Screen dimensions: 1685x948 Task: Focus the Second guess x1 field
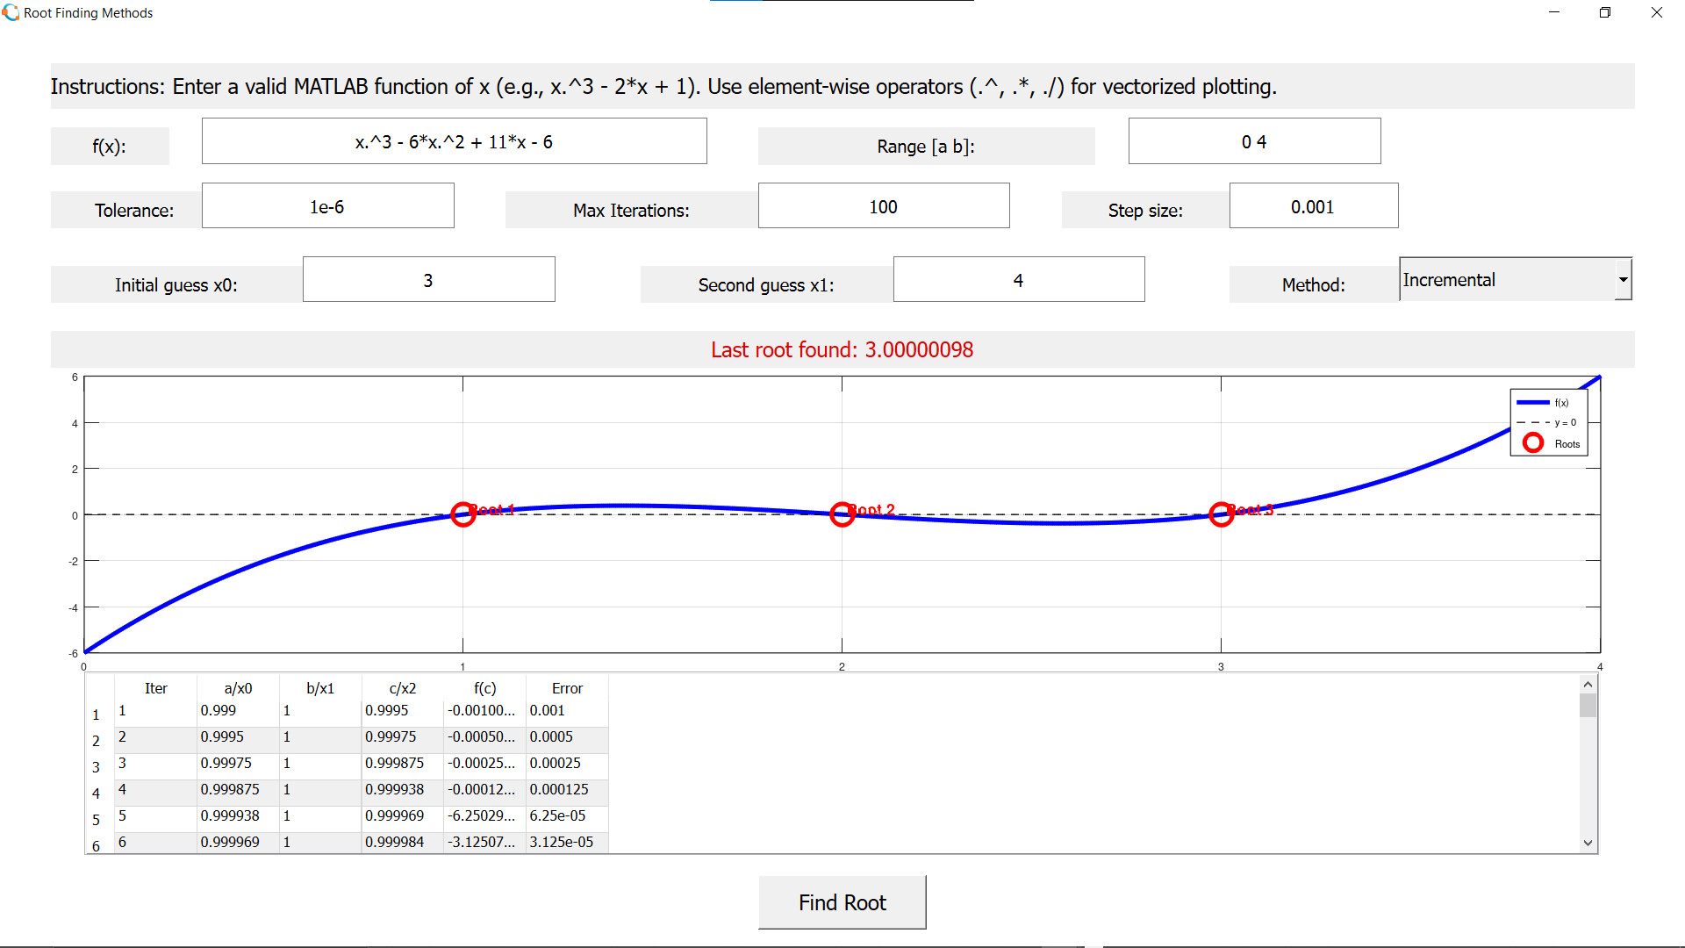(1018, 280)
